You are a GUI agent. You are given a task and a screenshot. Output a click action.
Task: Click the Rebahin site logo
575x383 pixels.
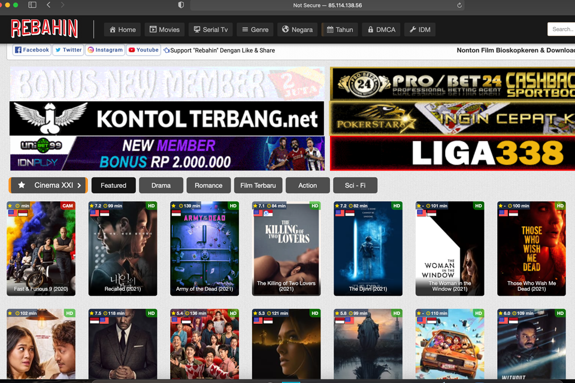(x=44, y=29)
